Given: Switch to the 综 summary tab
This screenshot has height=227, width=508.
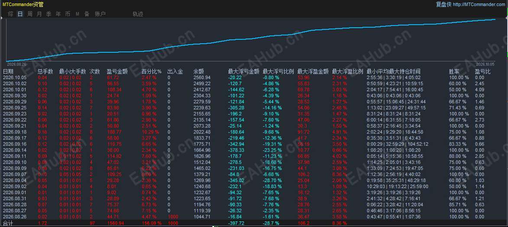Looking at the screenshot, I should click(x=11, y=14).
